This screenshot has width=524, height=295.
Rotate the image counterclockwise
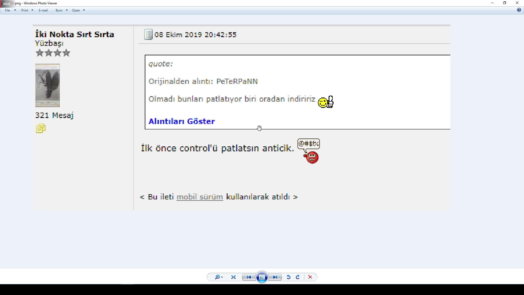click(x=288, y=277)
